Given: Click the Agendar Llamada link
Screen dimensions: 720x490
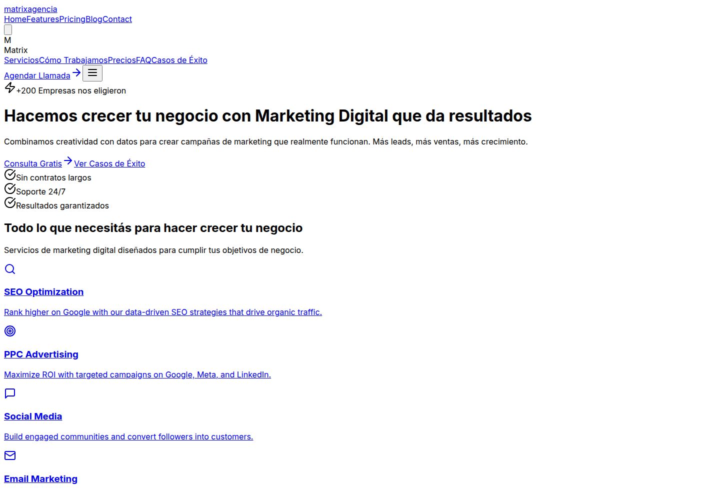Looking at the screenshot, I should pyautogui.click(x=37, y=75).
